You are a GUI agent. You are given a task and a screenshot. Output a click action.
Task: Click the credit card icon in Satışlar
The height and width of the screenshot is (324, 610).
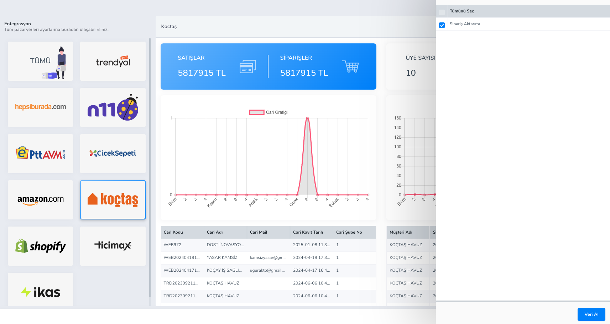pyautogui.click(x=247, y=67)
